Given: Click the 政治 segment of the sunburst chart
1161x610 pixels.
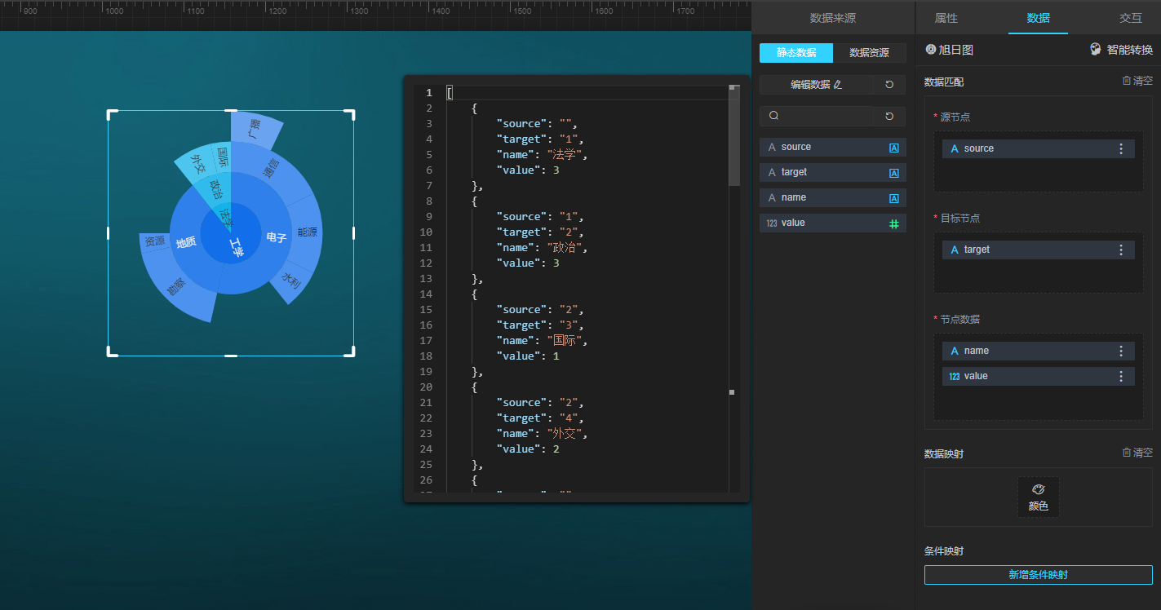Looking at the screenshot, I should pos(215,190).
